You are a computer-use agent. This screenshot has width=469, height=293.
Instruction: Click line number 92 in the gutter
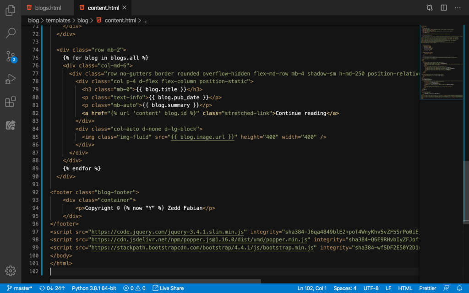pyautogui.click(x=35, y=192)
